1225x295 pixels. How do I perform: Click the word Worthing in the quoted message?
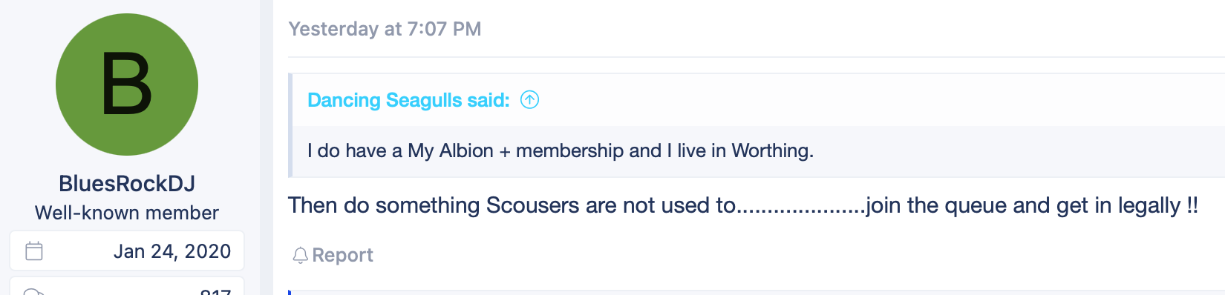coord(773,151)
